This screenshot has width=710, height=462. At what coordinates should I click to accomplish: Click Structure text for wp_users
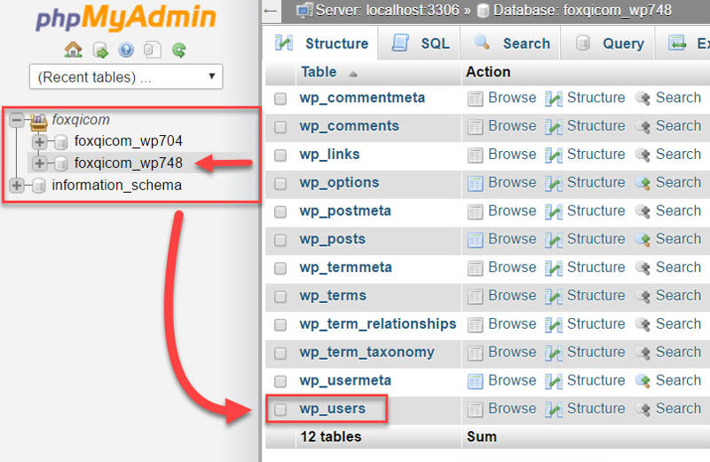596,409
